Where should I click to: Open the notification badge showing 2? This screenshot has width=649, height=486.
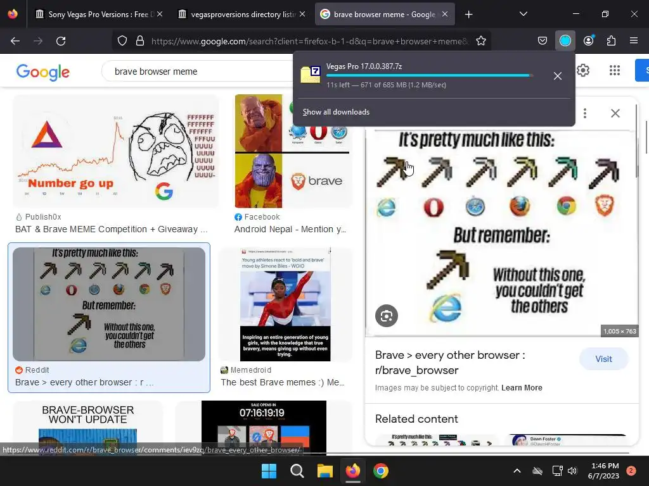click(631, 471)
